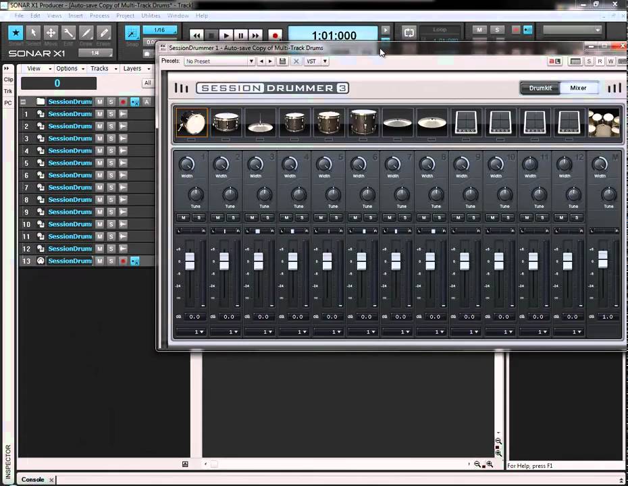Select the kick drum pad thumbnail
The image size is (628, 486).
192,122
